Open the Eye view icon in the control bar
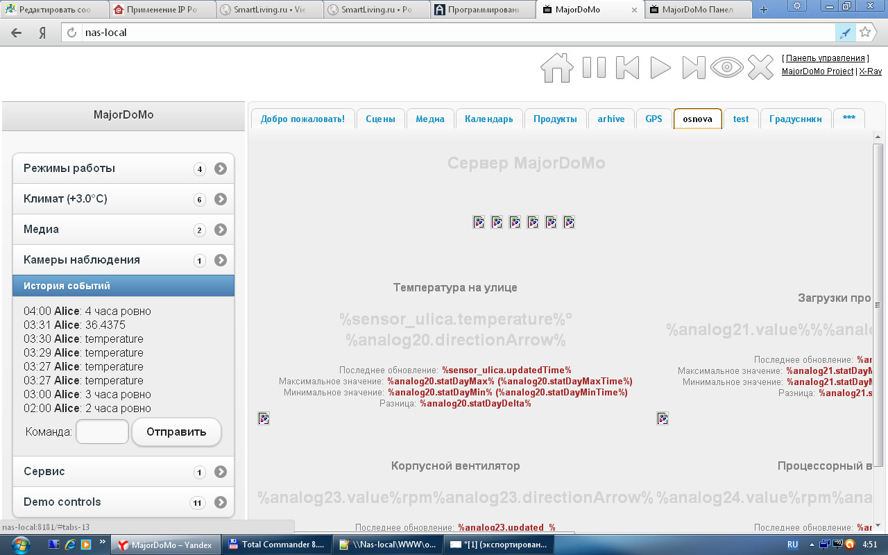The width and height of the screenshot is (888, 555). coord(727,67)
